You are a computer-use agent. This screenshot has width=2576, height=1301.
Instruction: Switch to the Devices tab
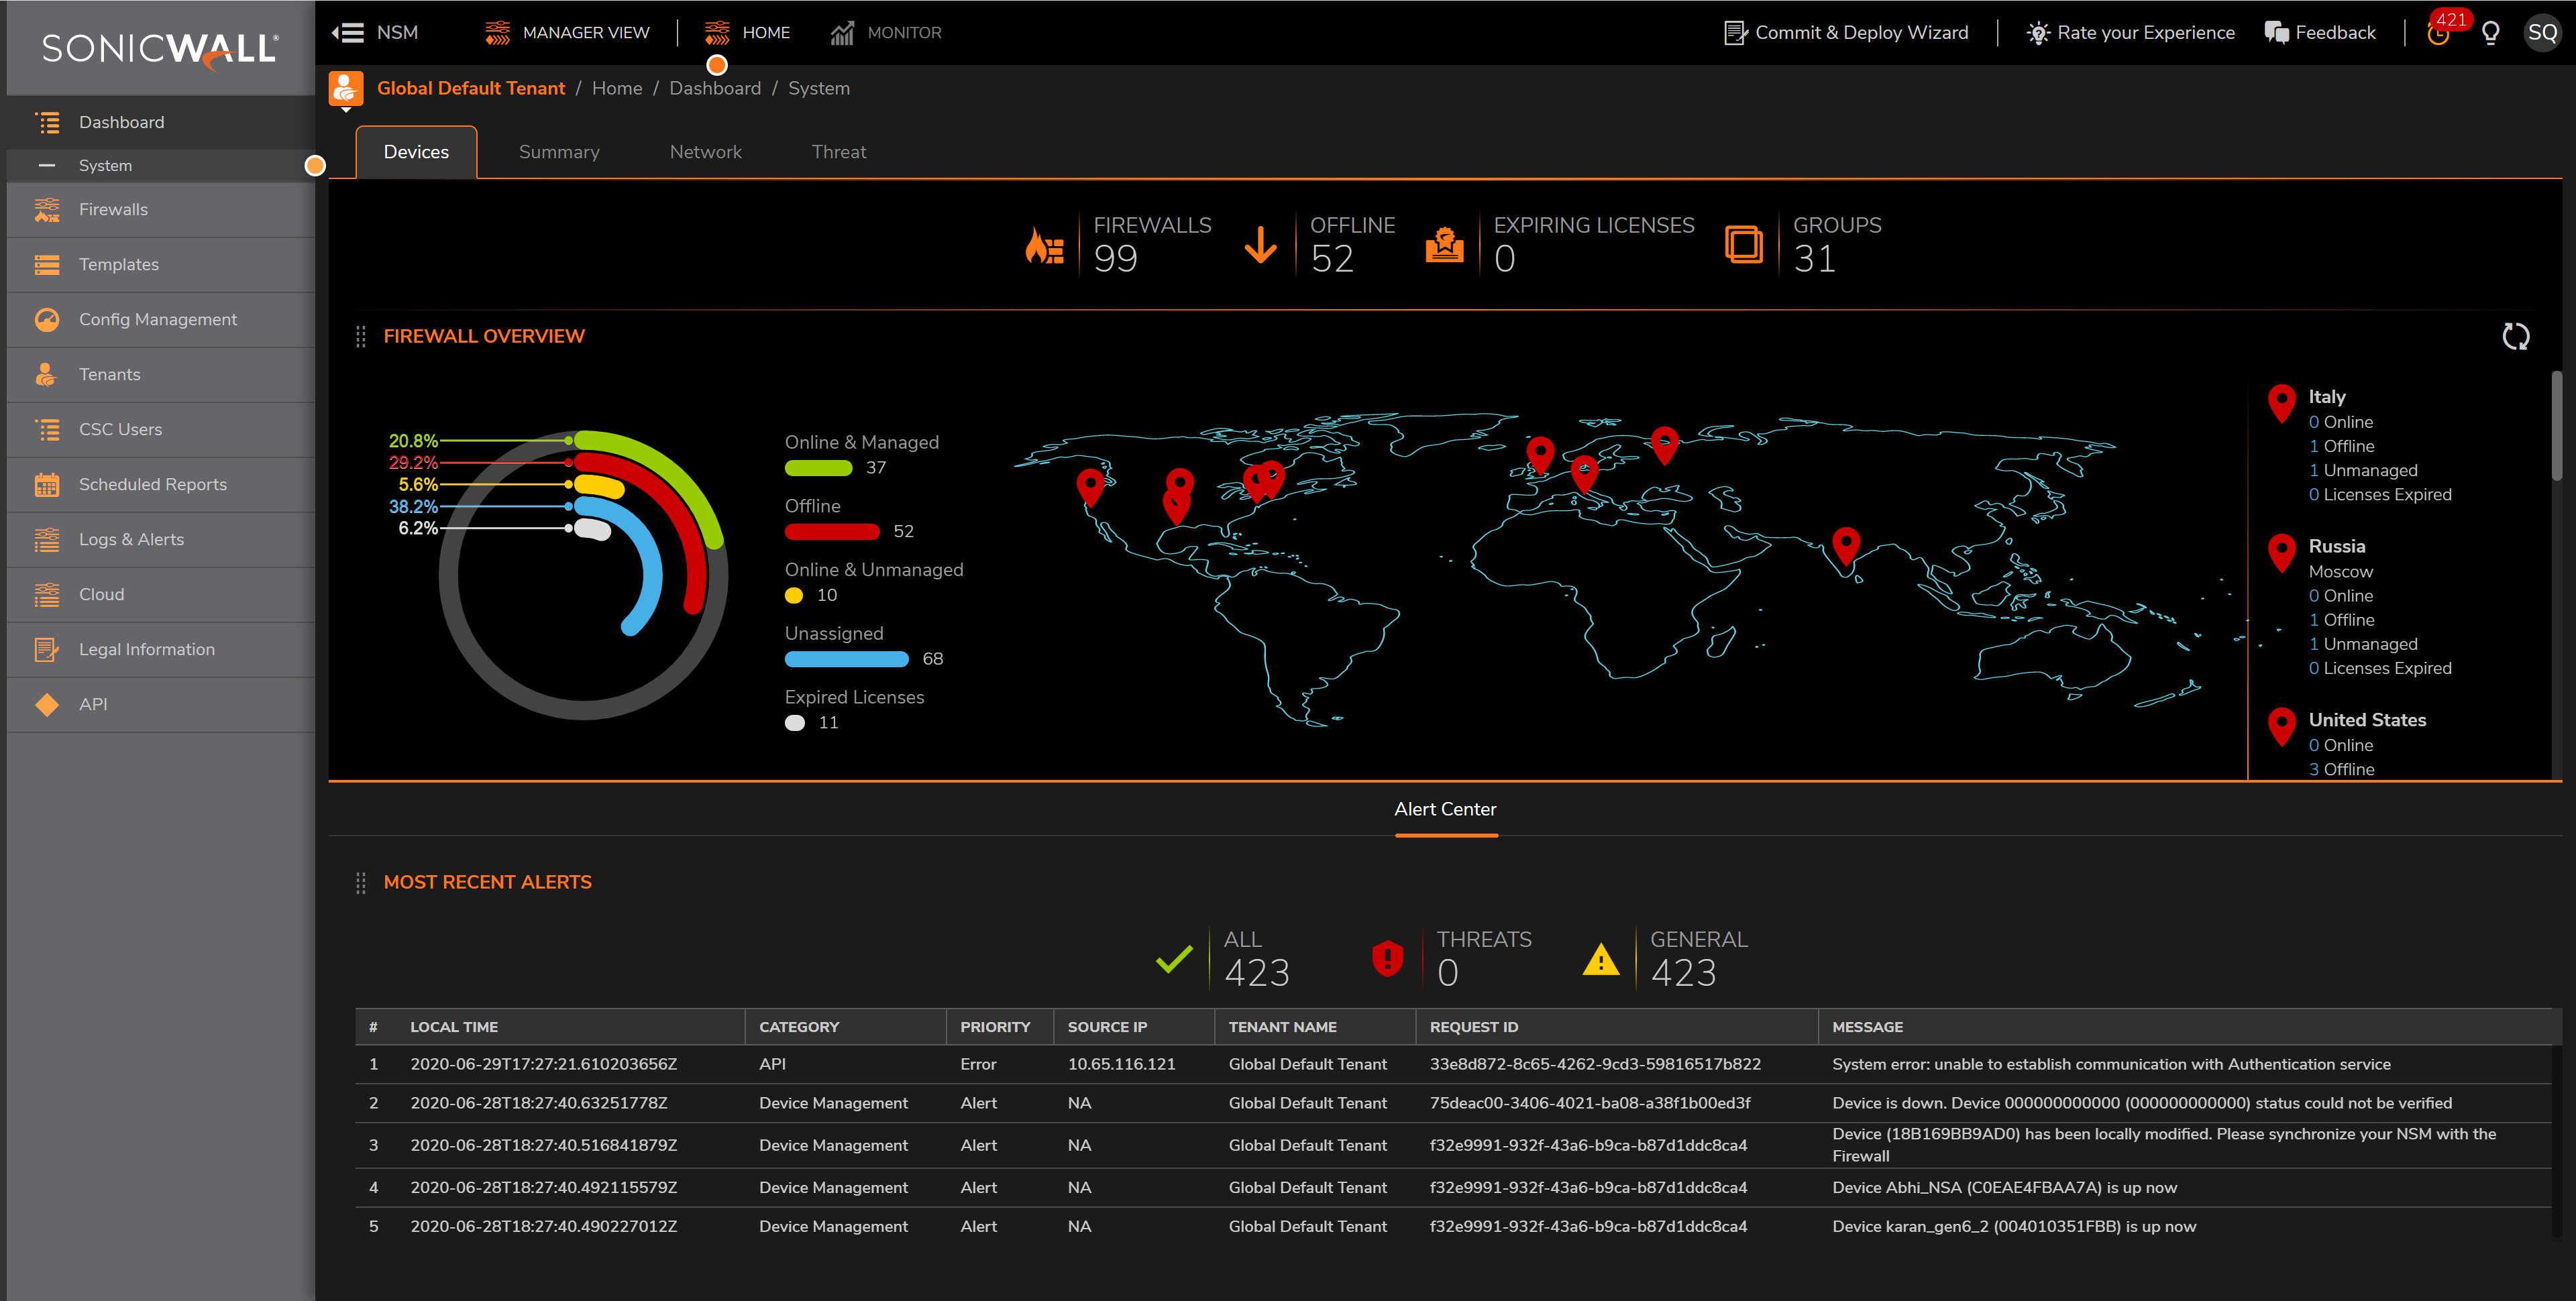(x=416, y=152)
